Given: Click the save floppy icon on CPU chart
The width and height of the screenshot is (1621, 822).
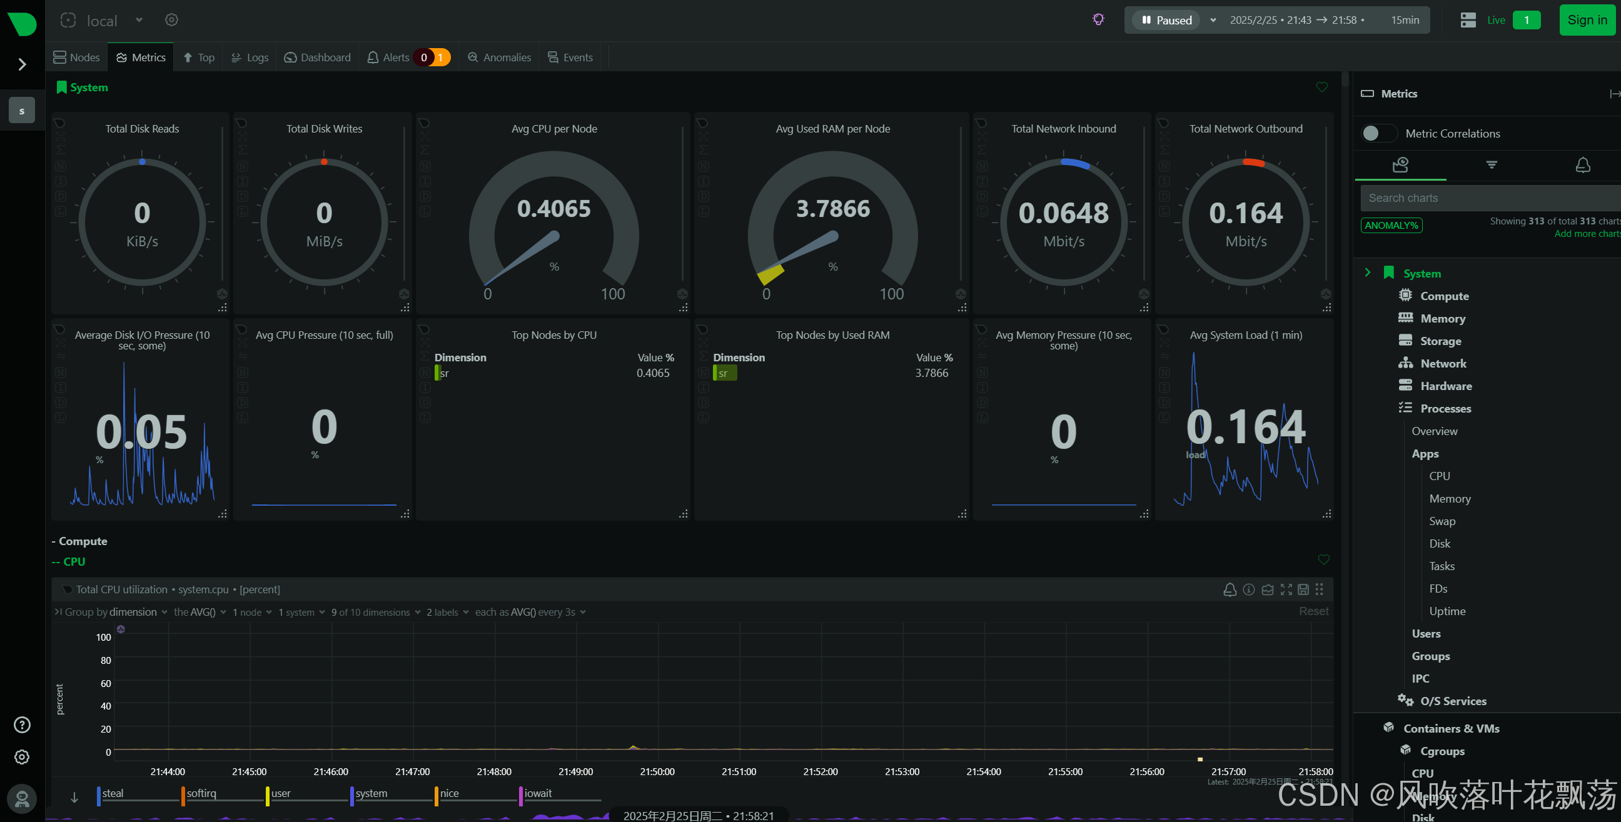Looking at the screenshot, I should pos(1303,589).
